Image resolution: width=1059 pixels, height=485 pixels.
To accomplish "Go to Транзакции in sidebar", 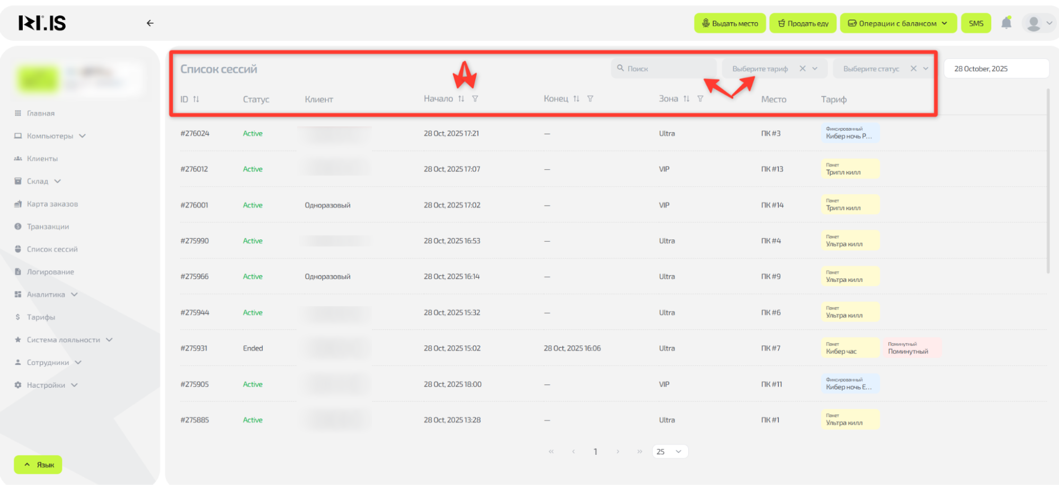I will pyautogui.click(x=48, y=226).
